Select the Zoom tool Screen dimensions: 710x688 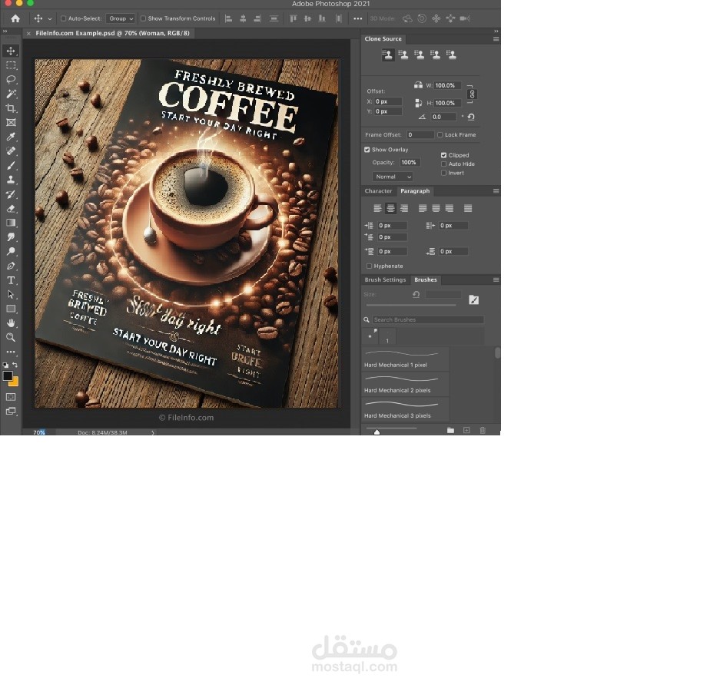coord(11,338)
